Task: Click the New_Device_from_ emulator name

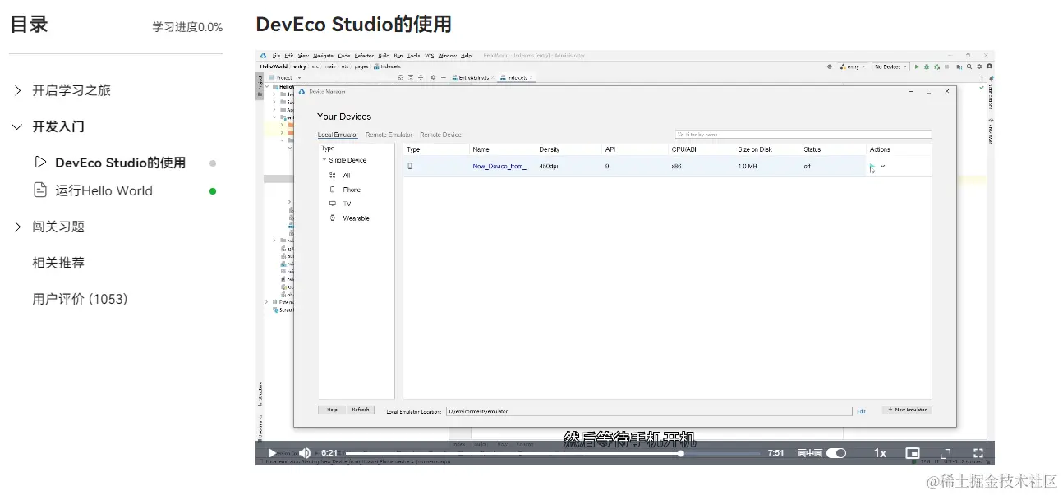Action: (x=499, y=167)
